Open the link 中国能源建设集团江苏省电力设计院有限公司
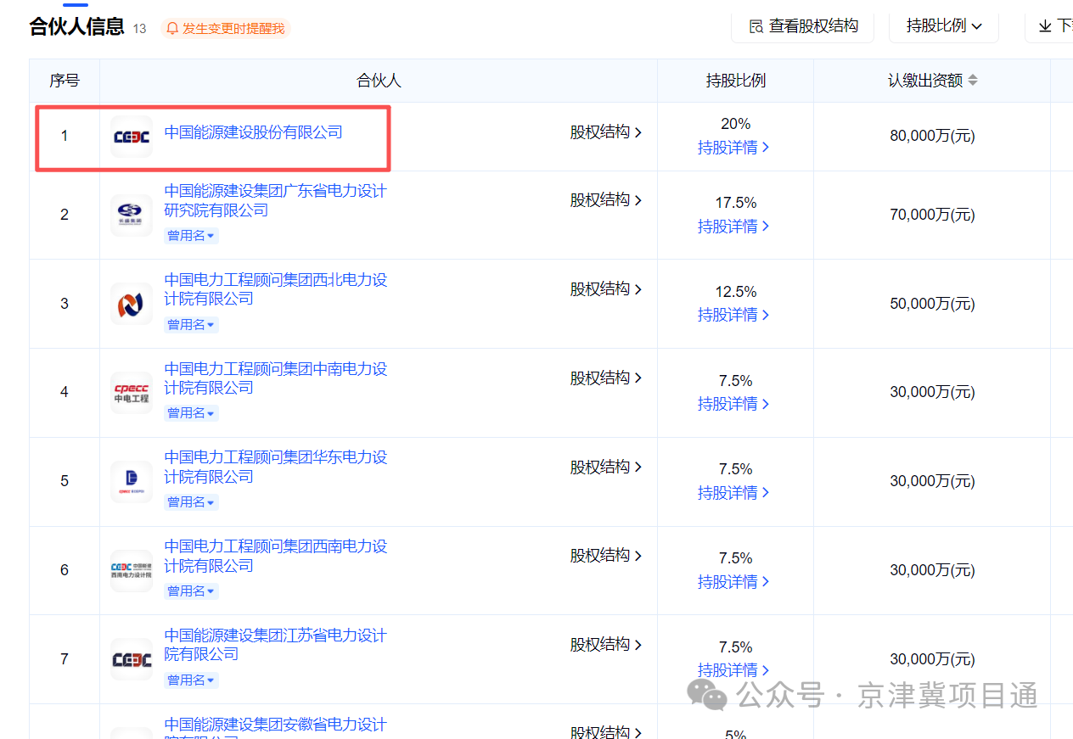This screenshot has width=1073, height=739. 275,645
